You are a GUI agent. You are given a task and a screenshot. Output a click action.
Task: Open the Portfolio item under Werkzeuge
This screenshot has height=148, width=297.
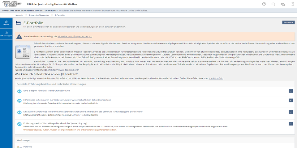click(28, 146)
